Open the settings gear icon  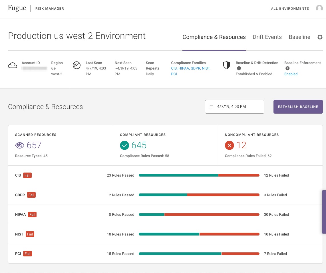[320, 37]
